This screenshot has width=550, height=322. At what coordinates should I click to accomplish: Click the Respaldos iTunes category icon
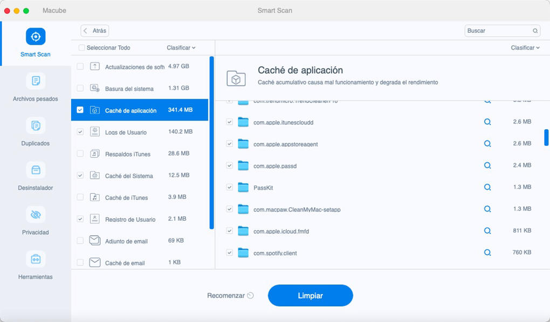click(95, 153)
